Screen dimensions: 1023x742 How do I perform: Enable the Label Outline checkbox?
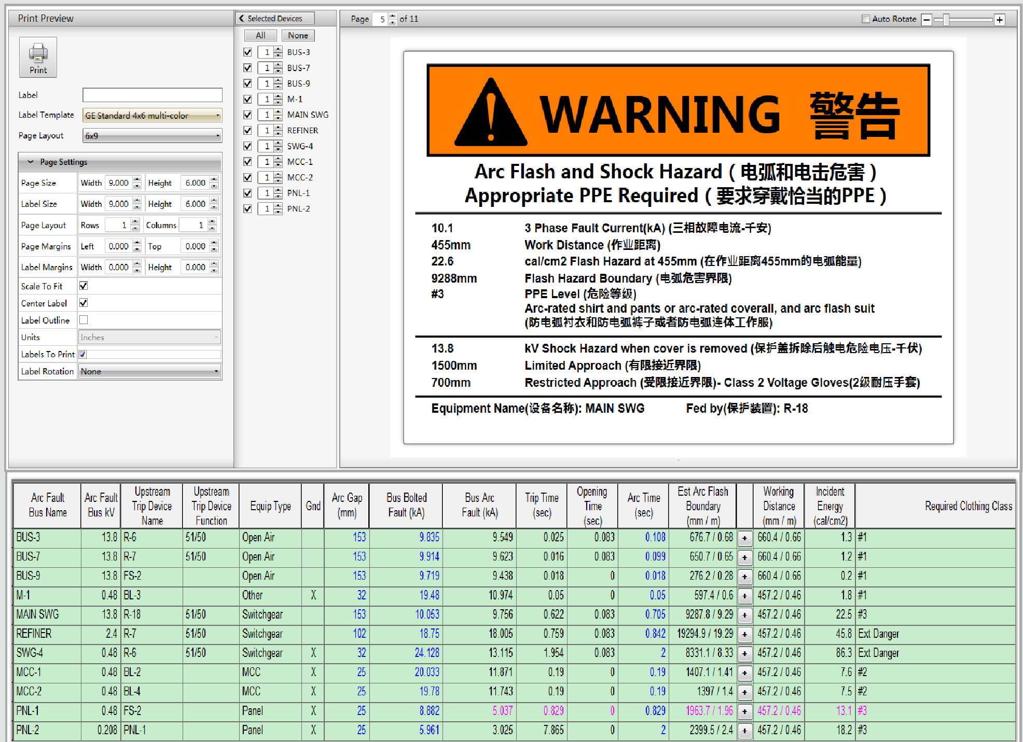pyautogui.click(x=84, y=320)
